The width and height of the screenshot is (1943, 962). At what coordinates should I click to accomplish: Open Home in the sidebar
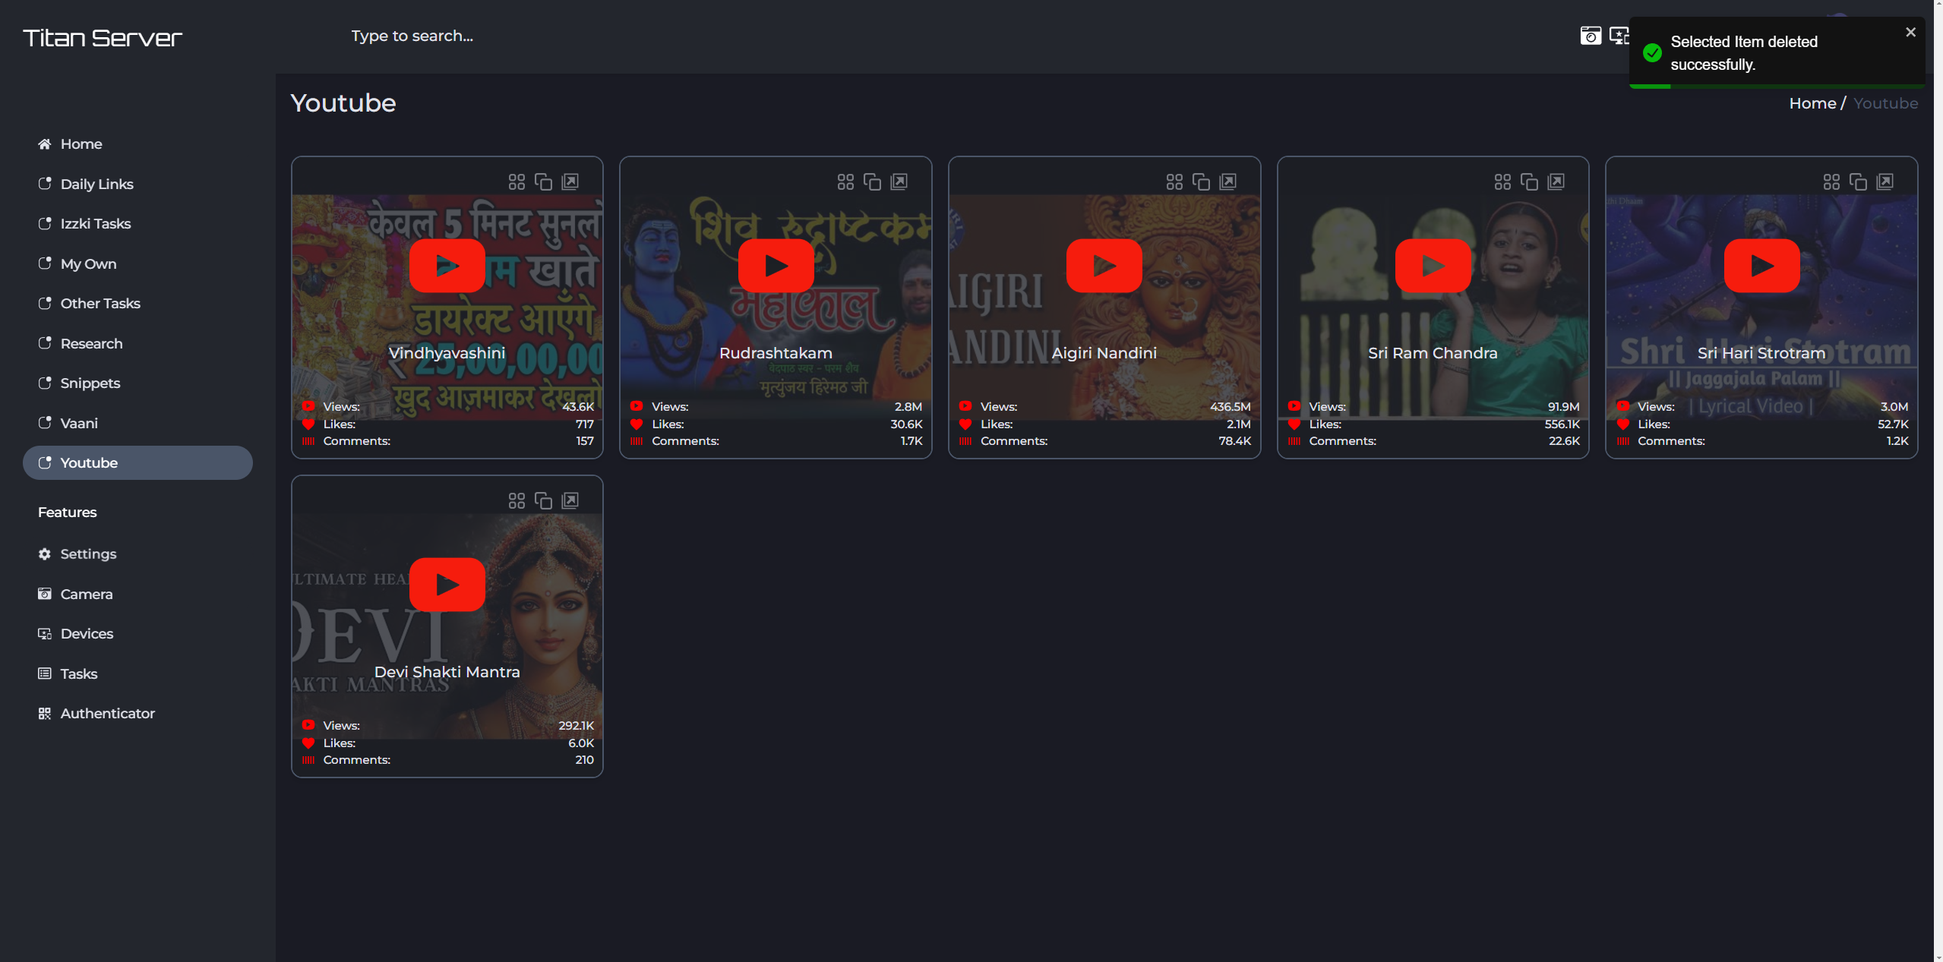click(x=137, y=144)
